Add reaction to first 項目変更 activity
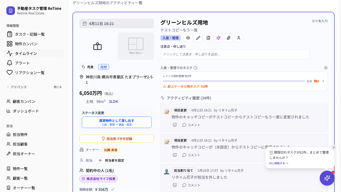The height and width of the screenshot is (192, 341). [175, 125]
